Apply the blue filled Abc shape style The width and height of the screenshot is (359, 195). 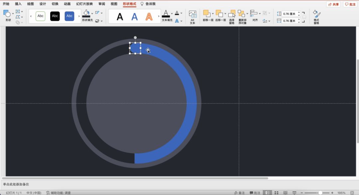pos(69,16)
